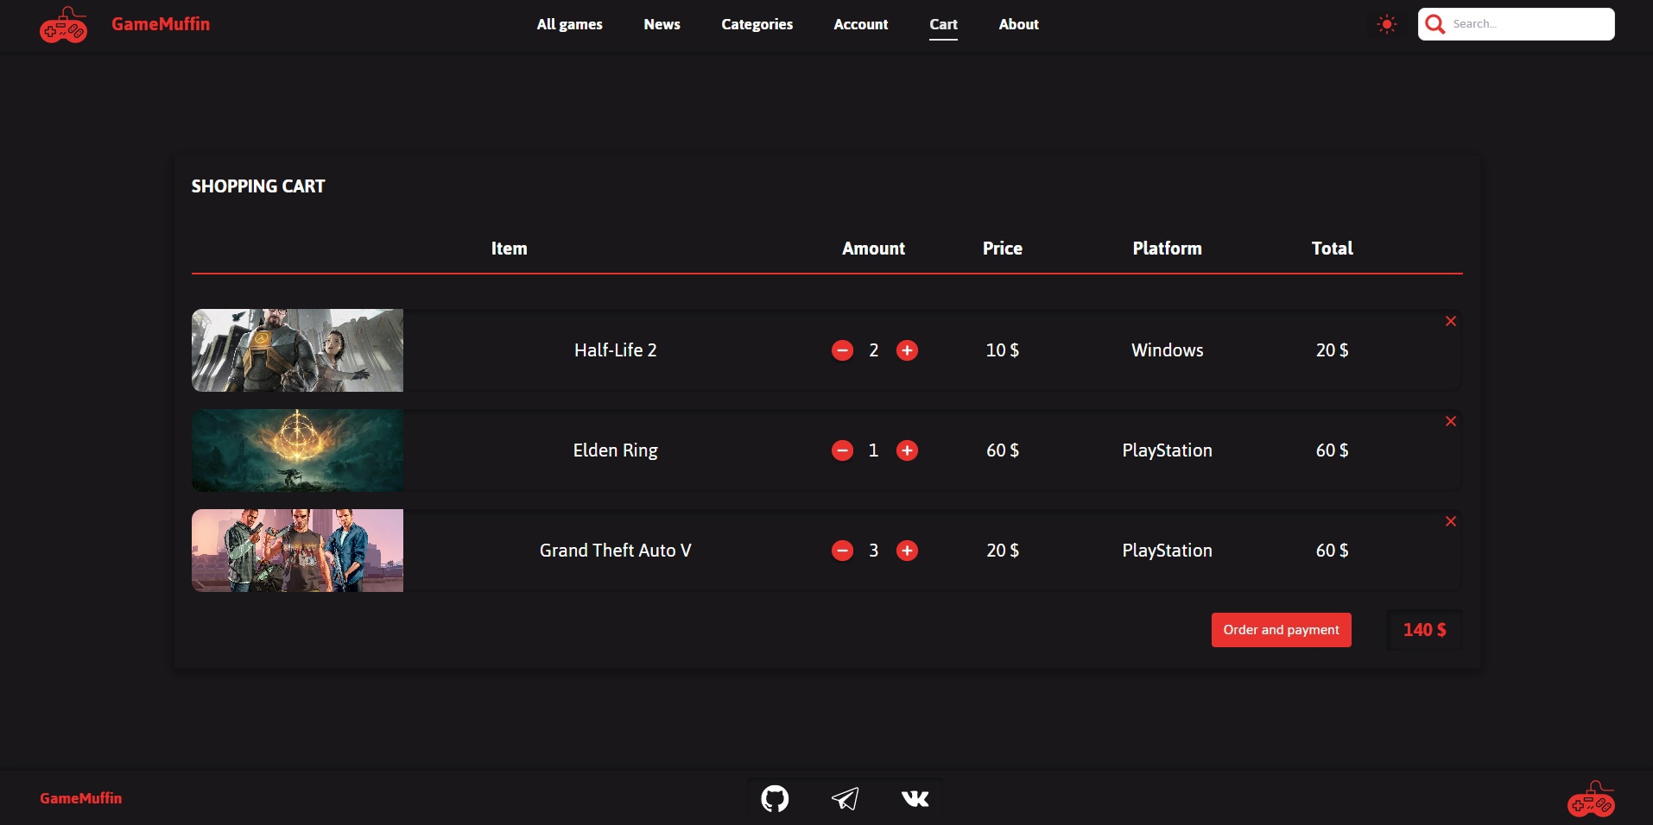Increase Elden Ring quantity
Screen dimensions: 1653x825
click(x=907, y=450)
